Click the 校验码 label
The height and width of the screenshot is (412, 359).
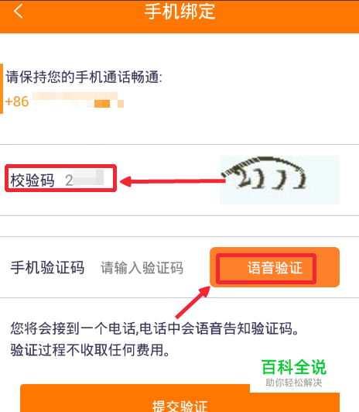(x=32, y=180)
